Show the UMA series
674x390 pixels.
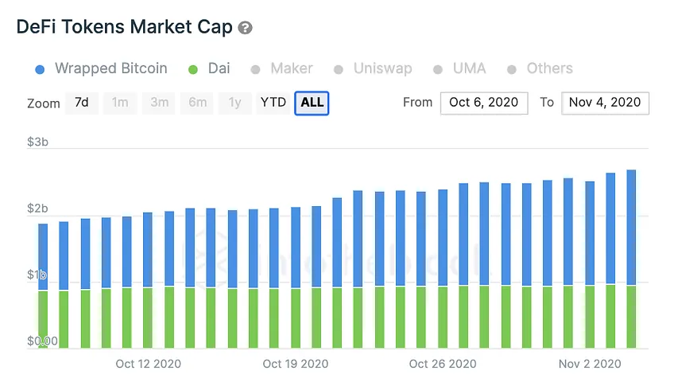[x=469, y=68]
